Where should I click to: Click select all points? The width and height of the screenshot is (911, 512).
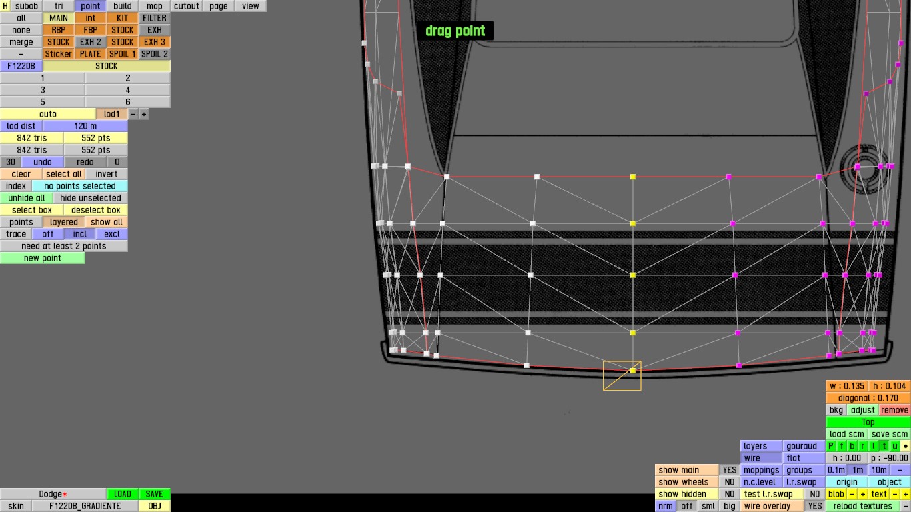[64, 174]
